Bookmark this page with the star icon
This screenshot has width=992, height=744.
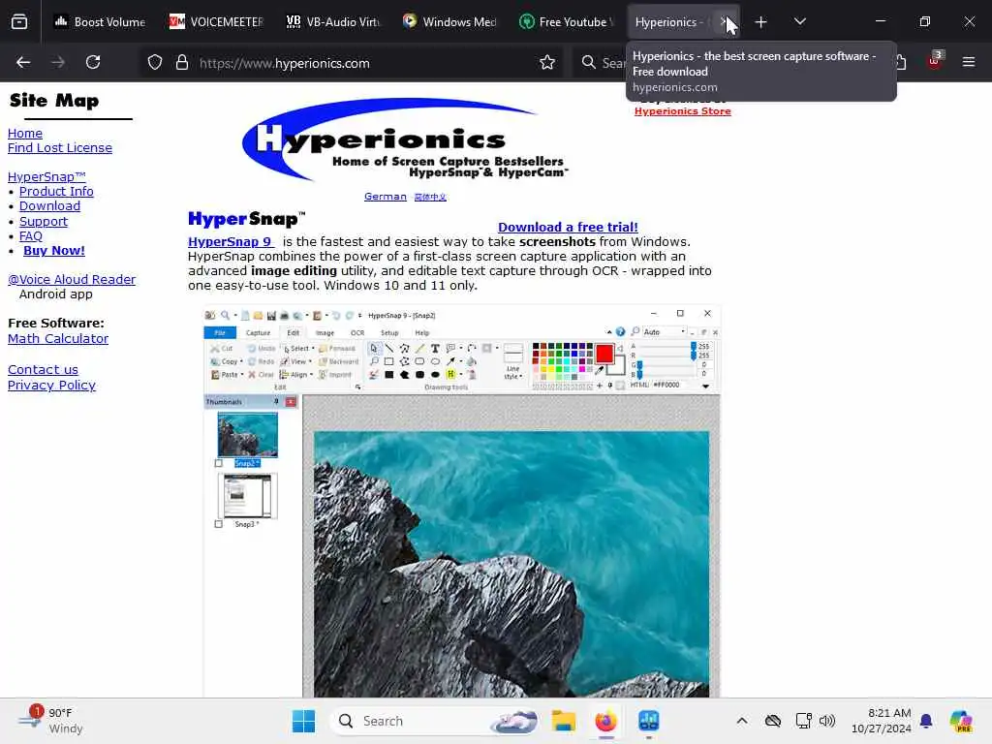(547, 63)
